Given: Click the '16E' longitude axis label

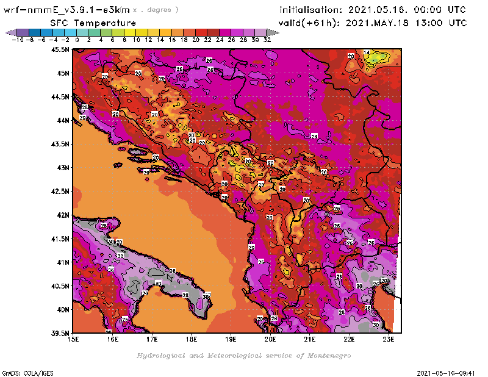Looking at the screenshot, I should 113,339.
